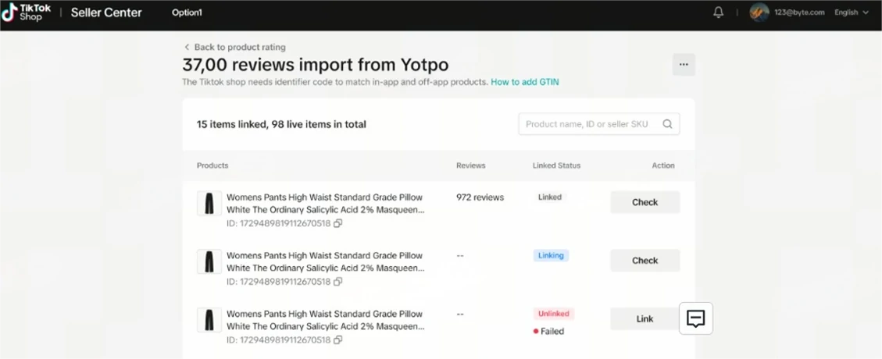Copy the second product's ID

338,282
